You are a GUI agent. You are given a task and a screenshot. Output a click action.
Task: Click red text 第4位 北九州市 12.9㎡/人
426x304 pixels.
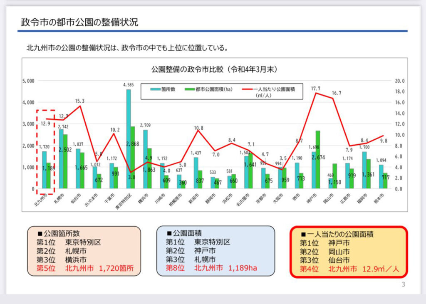pos(349,269)
